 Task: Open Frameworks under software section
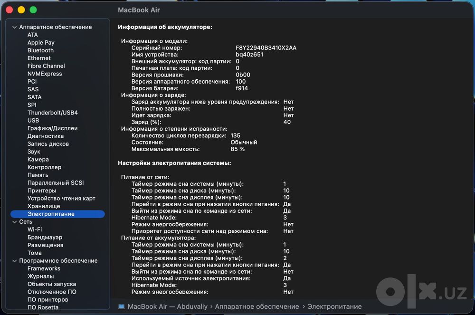click(44, 268)
